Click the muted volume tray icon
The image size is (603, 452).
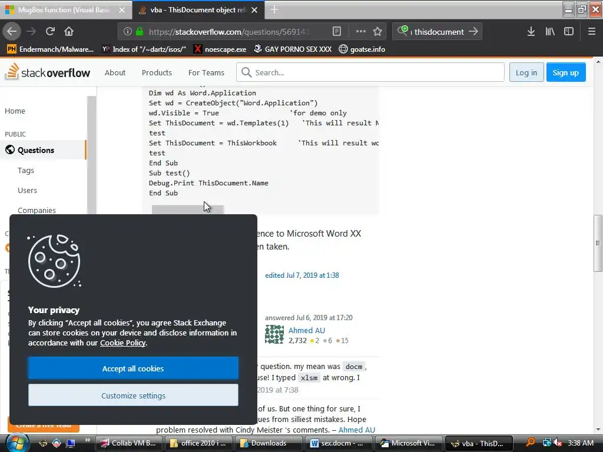[x=558, y=443]
